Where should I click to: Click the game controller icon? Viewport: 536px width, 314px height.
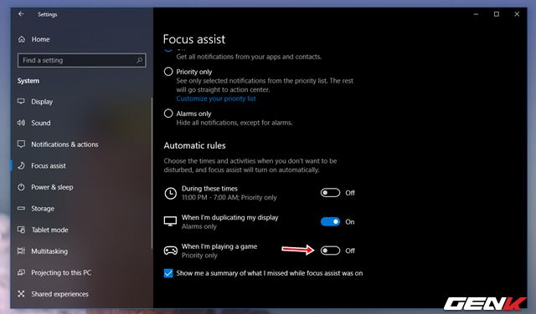170,251
